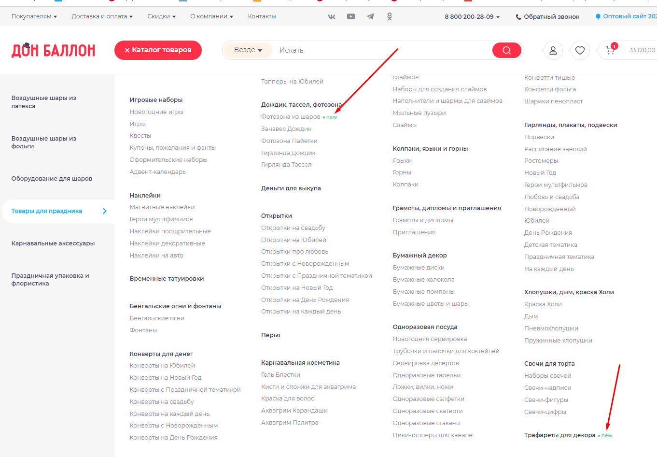
Task: Open favorites via the heart icon
Action: [x=580, y=50]
